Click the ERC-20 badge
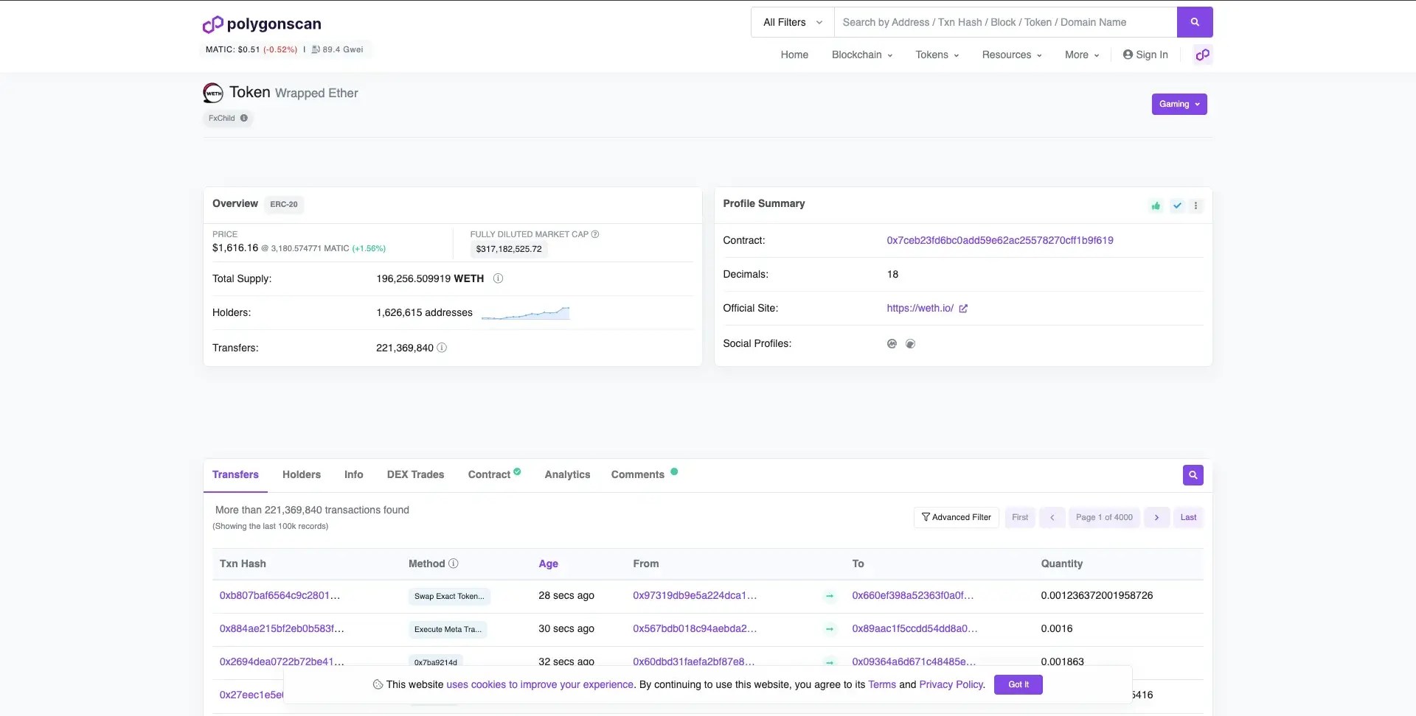 tap(284, 205)
